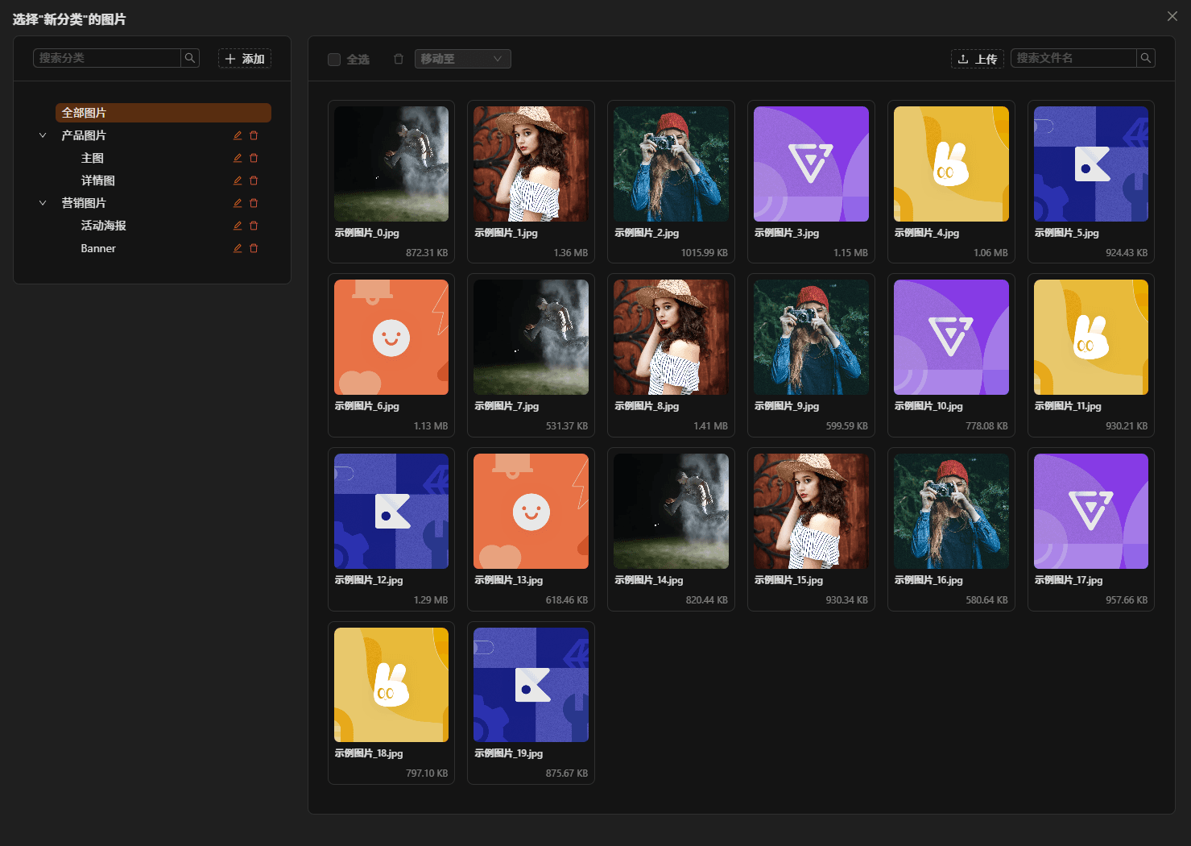Click the 添加 category button
This screenshot has height=846, width=1191.
(x=245, y=59)
